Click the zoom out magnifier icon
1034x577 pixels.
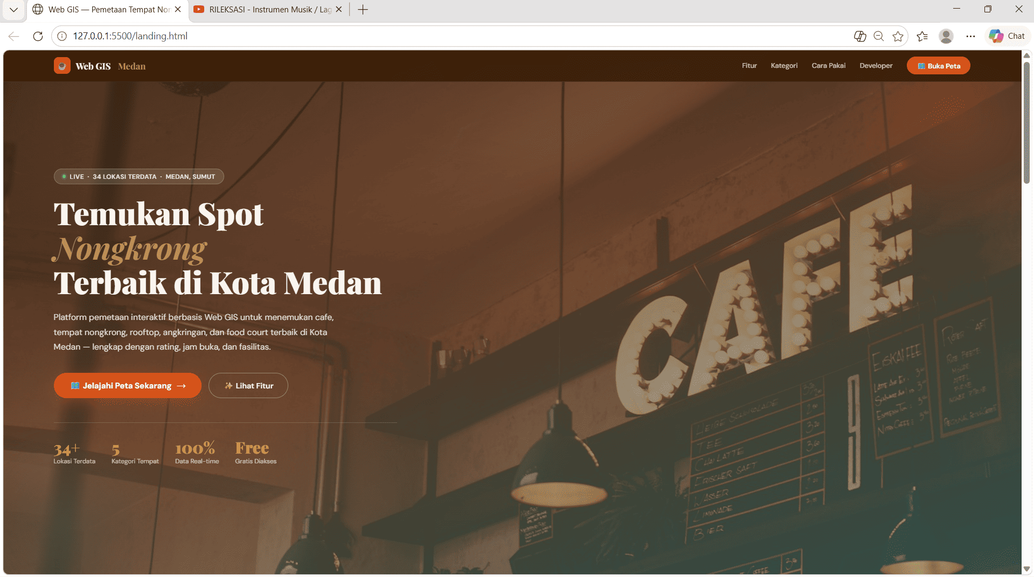point(879,36)
